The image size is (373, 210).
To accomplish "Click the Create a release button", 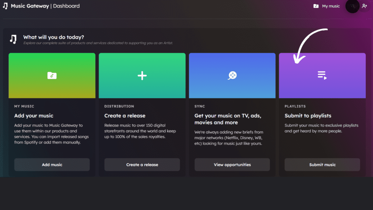I will point(142,164).
